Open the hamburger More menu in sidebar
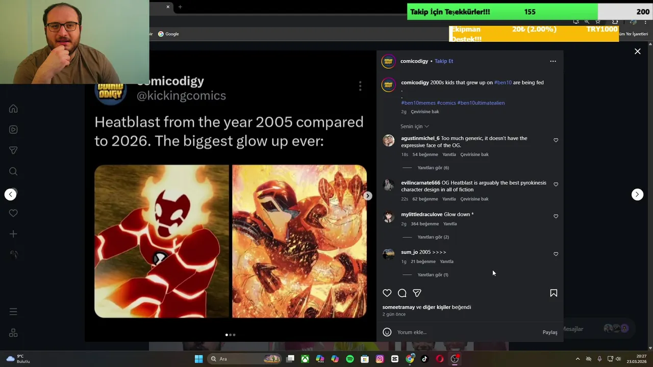The height and width of the screenshot is (367, 653). click(x=13, y=311)
